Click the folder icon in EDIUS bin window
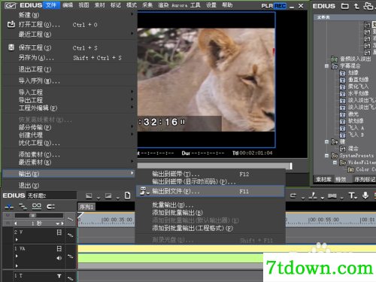 point(345,6)
